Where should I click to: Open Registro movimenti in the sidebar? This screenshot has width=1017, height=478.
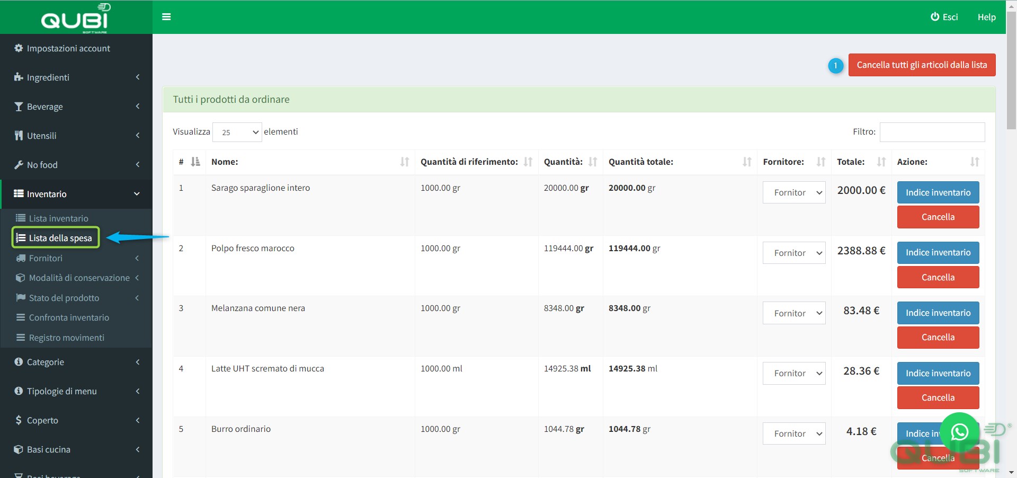[x=66, y=338]
